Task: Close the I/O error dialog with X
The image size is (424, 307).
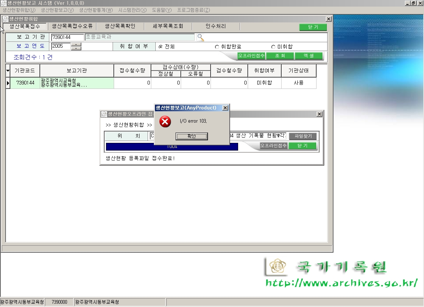Action: pyautogui.click(x=225, y=108)
